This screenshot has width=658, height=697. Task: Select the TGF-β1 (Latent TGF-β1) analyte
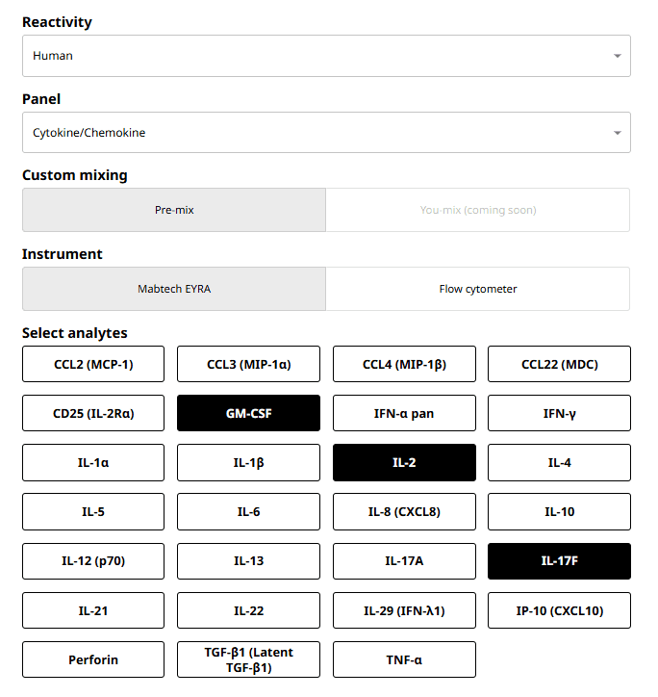click(x=249, y=659)
